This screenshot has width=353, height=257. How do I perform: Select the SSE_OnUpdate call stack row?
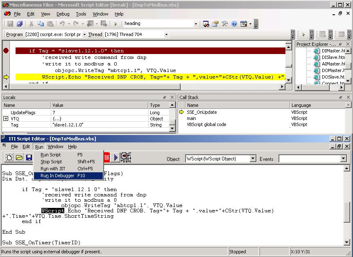262,112
